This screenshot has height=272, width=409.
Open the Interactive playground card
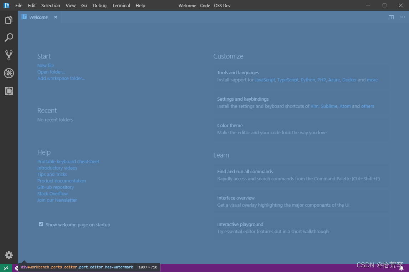coord(302,228)
